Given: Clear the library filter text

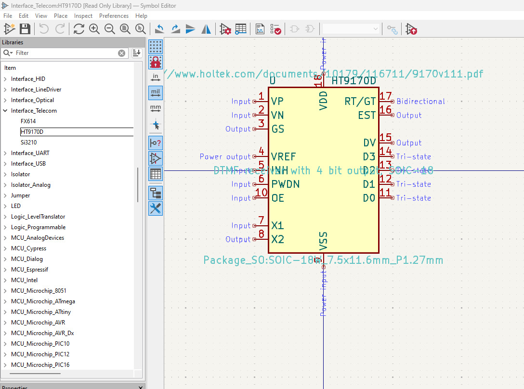Looking at the screenshot, I should pos(122,53).
